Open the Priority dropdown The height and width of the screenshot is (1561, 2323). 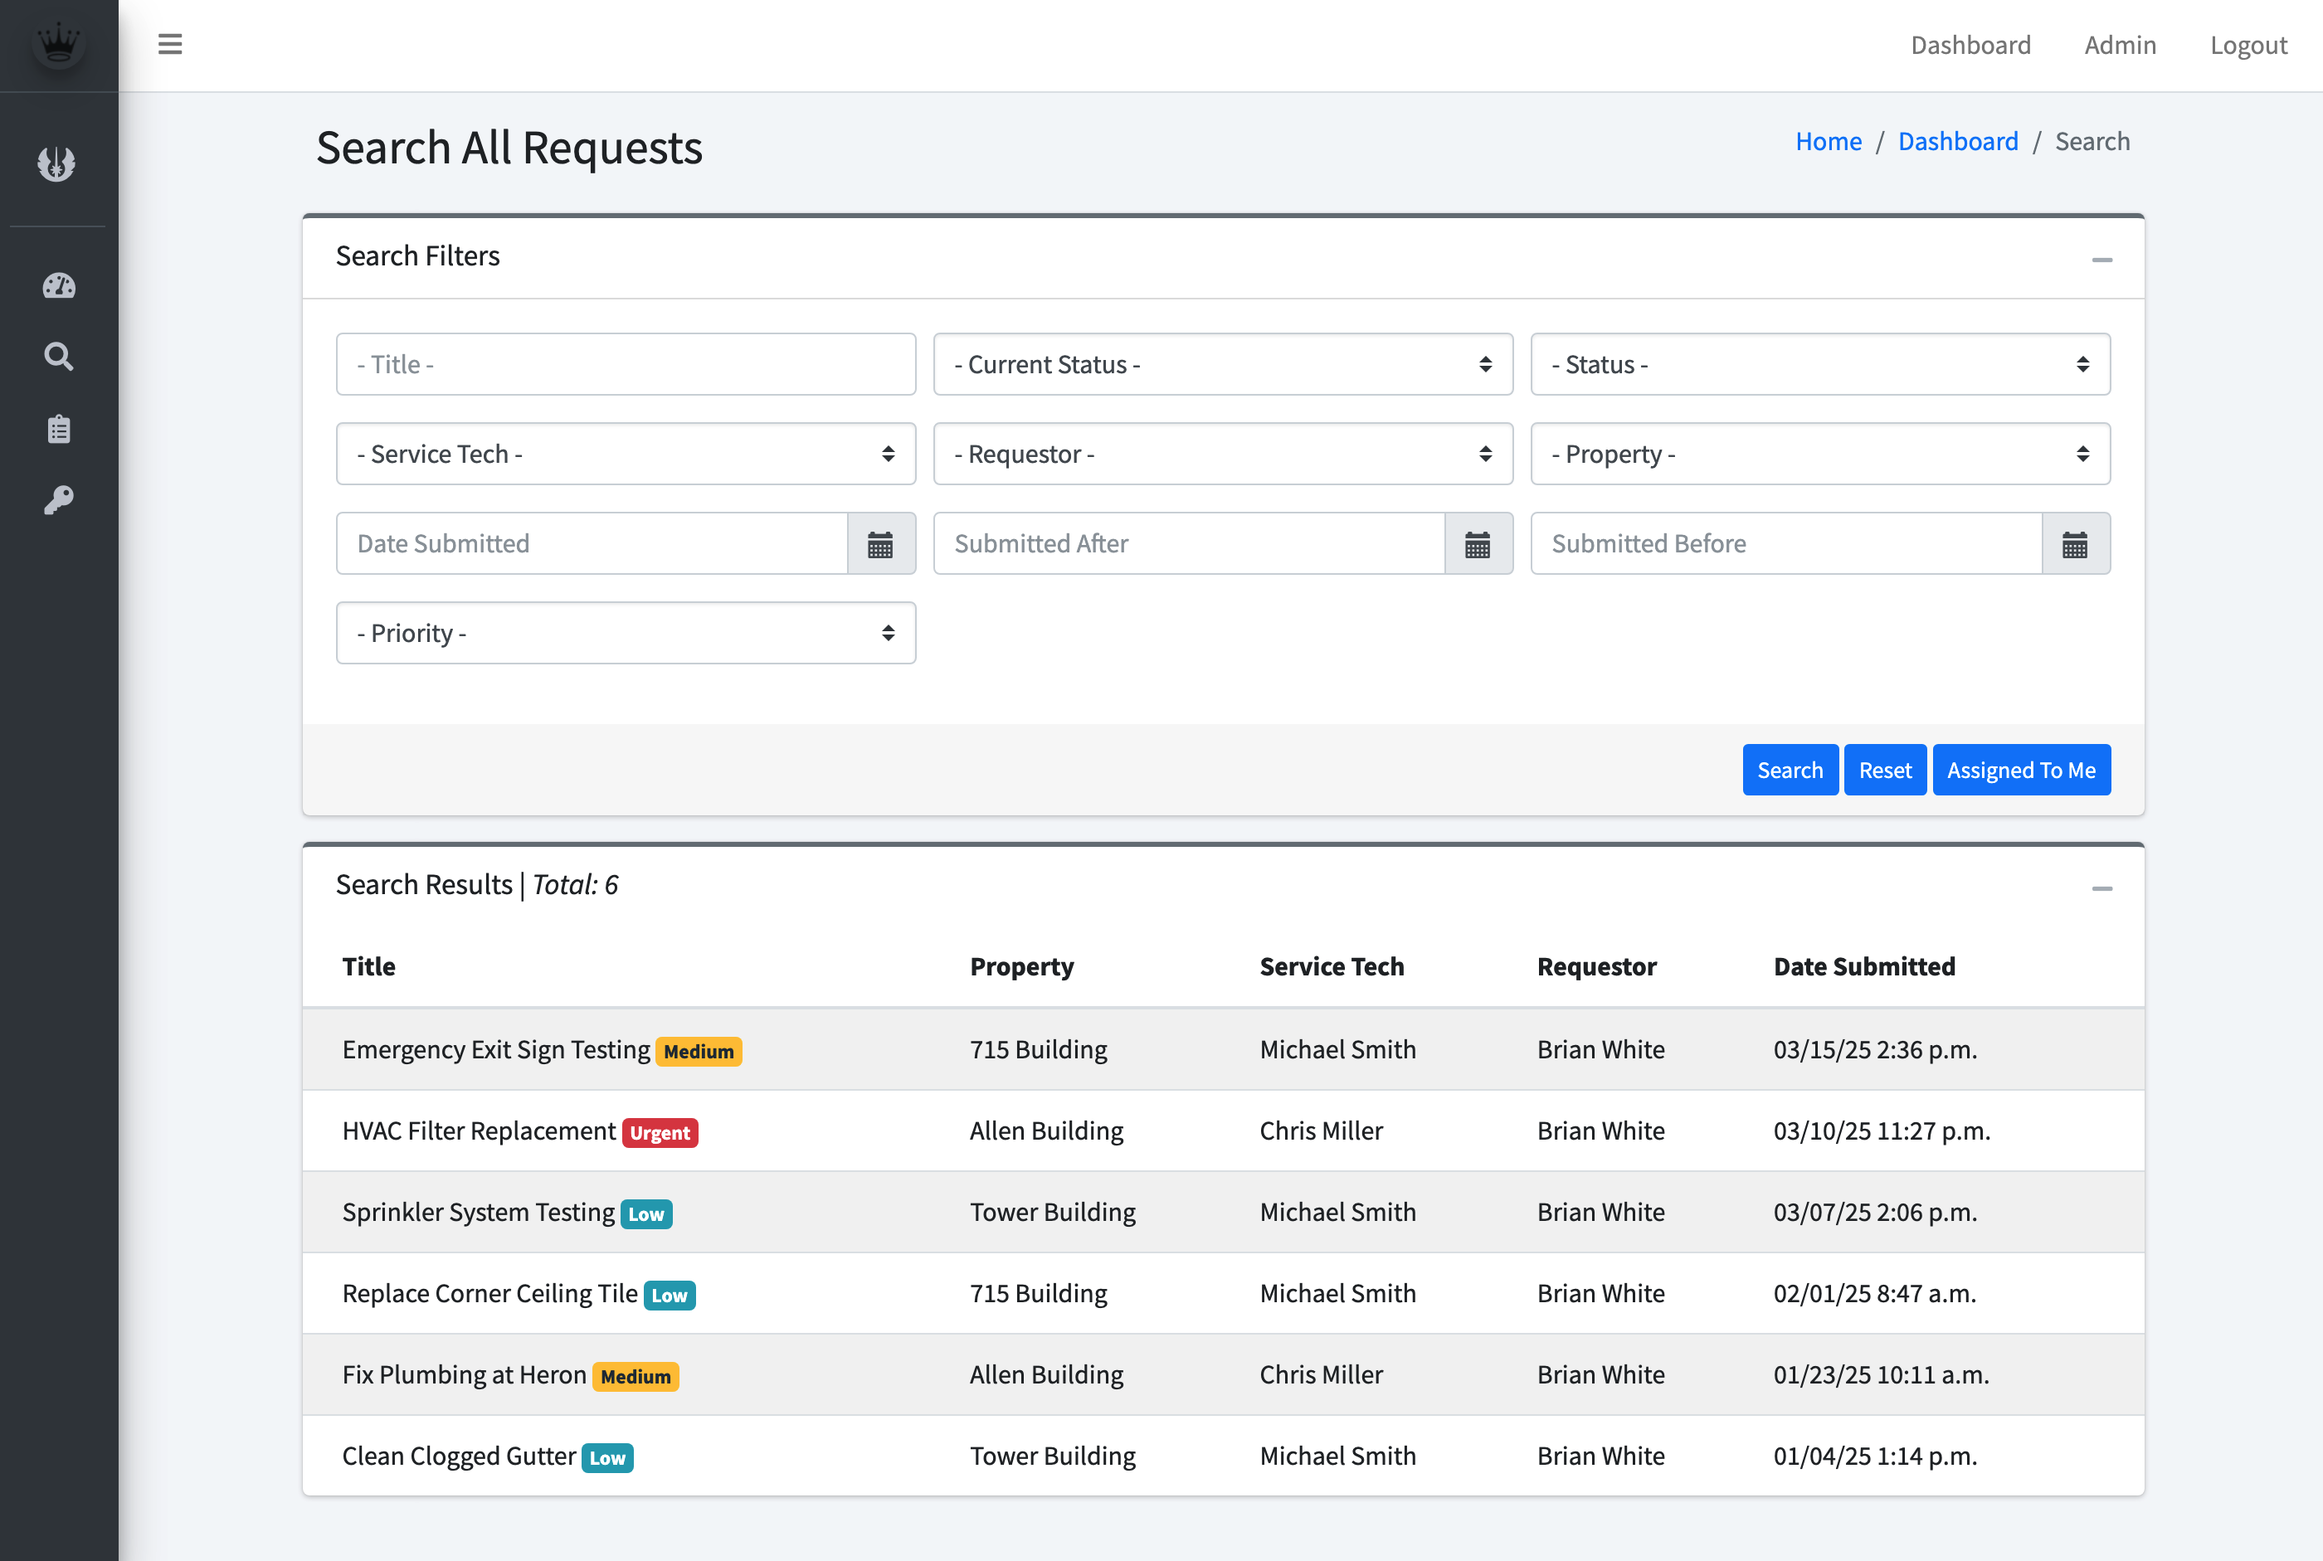pyautogui.click(x=626, y=632)
